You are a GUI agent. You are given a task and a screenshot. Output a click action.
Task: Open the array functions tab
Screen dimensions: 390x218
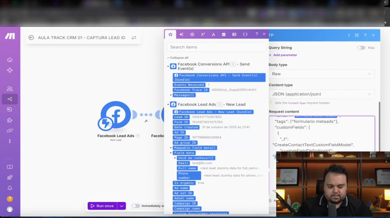click(234, 34)
